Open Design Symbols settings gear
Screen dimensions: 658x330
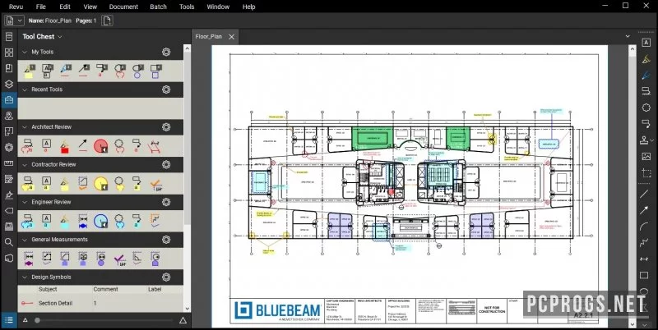(x=166, y=277)
